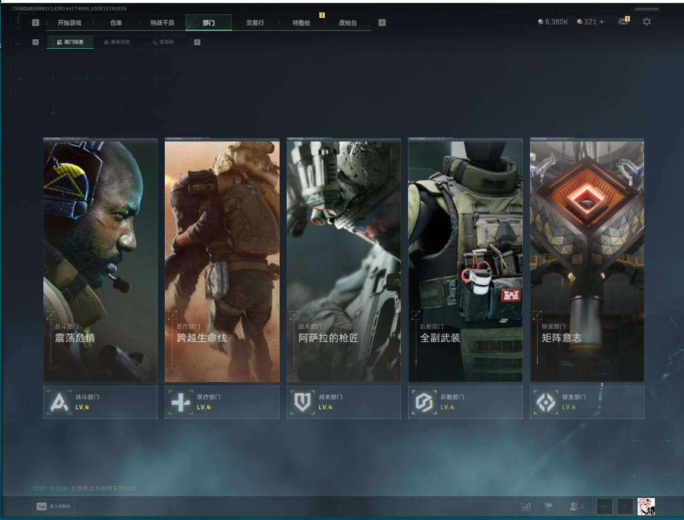
Task: Select the 部门 tab
Action: click(209, 23)
